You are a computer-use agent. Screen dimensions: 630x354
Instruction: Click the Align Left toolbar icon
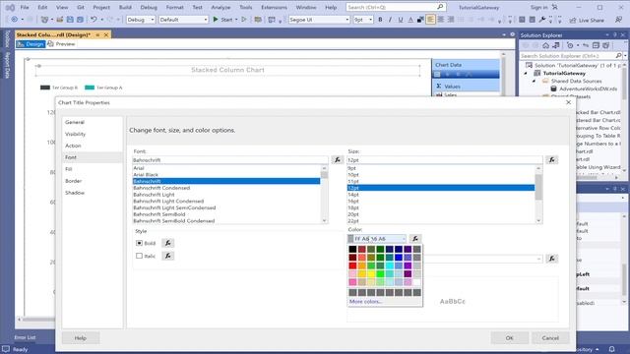click(x=430, y=20)
